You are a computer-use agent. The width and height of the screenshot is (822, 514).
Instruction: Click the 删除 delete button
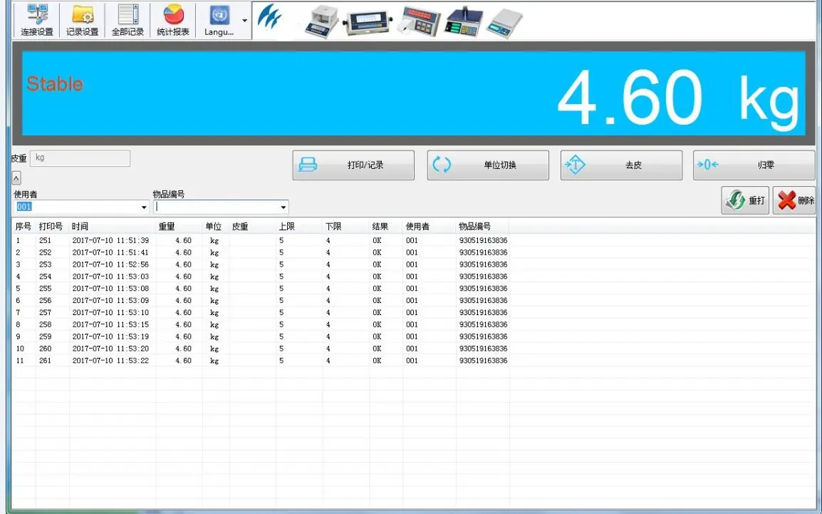point(794,200)
